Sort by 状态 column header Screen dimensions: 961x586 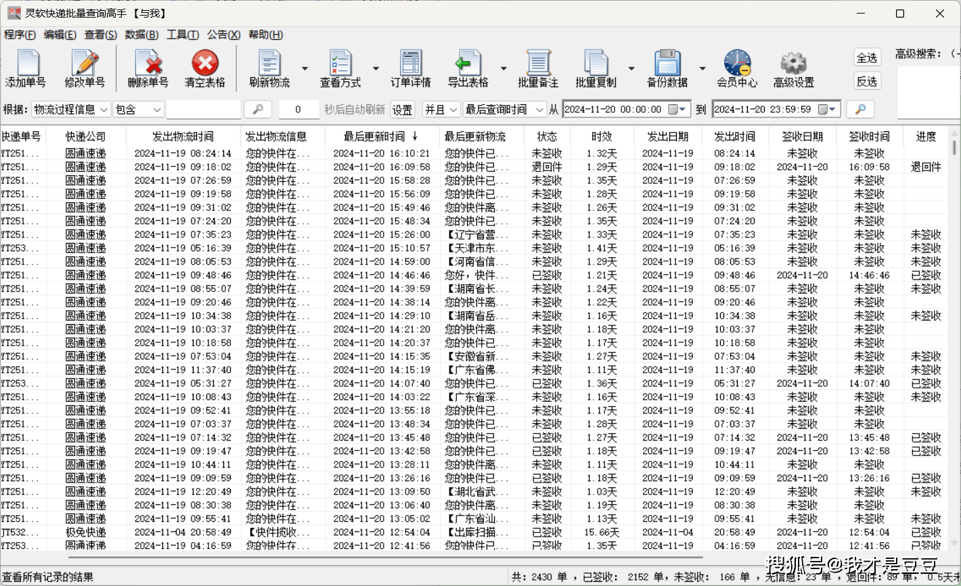[547, 137]
